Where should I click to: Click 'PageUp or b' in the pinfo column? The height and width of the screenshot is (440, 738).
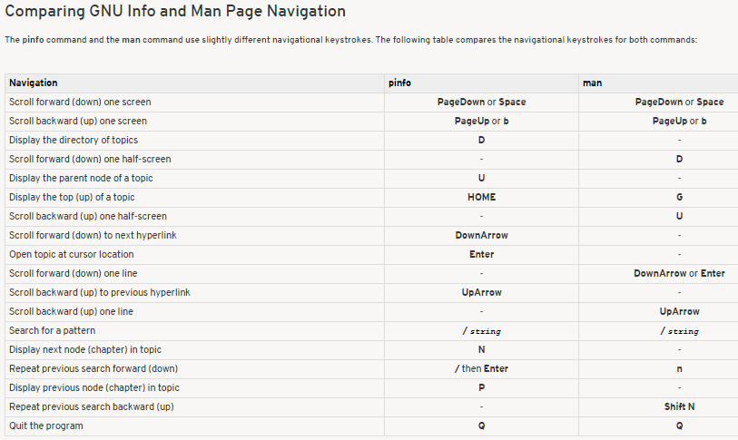(x=481, y=121)
